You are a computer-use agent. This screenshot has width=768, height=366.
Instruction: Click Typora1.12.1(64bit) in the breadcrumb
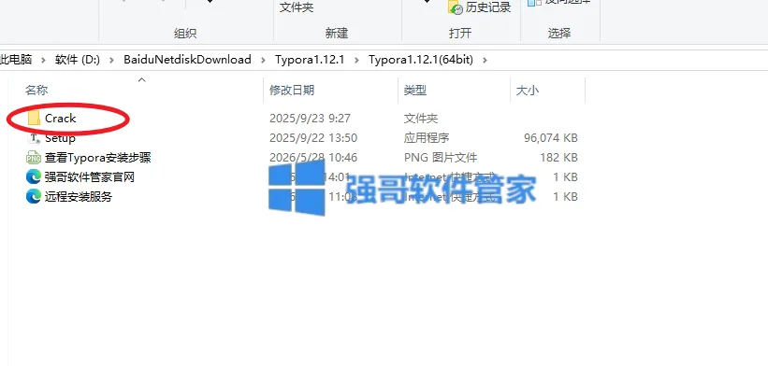click(421, 60)
